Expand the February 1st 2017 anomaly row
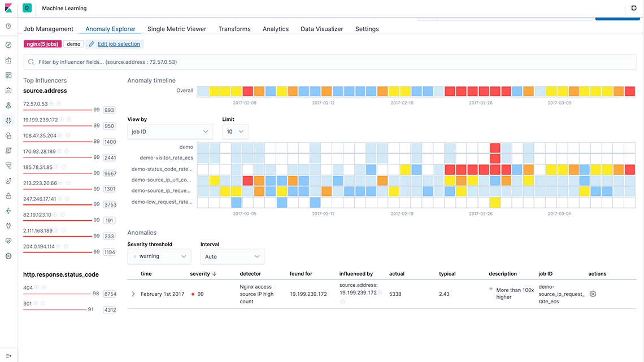Viewport: 644px width, 362px height. point(133,294)
